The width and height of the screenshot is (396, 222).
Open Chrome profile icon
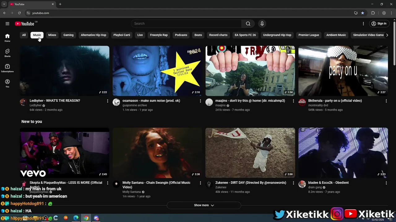[x=384, y=13]
